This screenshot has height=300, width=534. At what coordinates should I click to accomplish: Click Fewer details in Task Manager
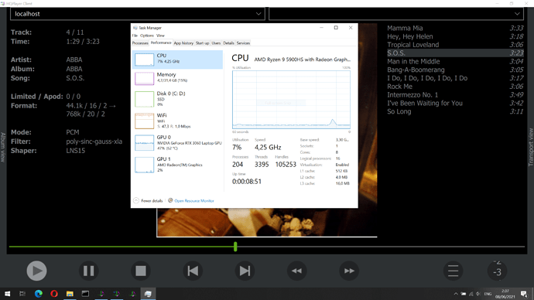148,201
